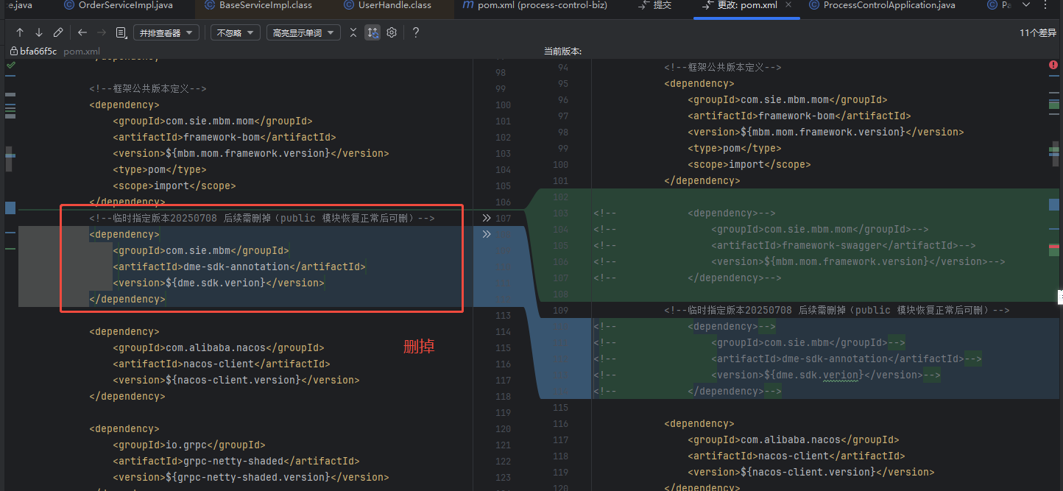This screenshot has height=491, width=1063.
Task: Click the green change marker on right stripe
Action: [x=1054, y=105]
